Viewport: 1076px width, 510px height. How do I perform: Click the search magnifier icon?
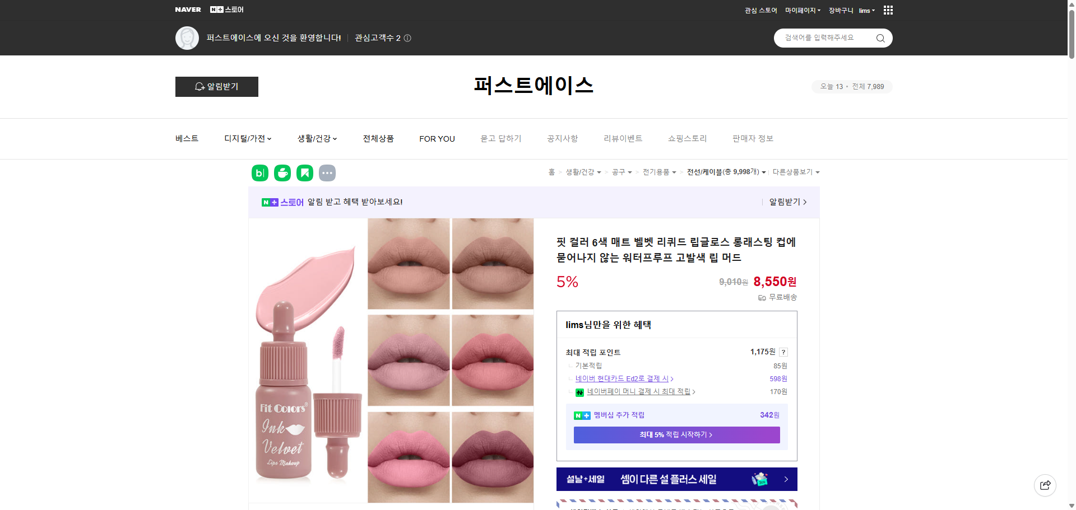(x=880, y=38)
